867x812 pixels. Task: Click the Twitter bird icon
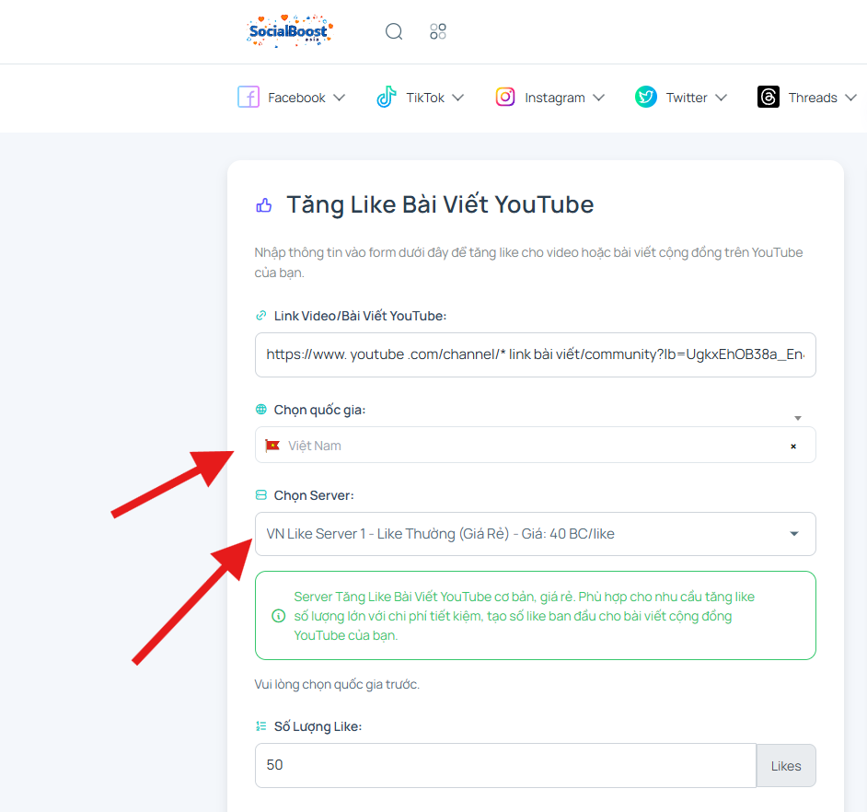tap(646, 97)
